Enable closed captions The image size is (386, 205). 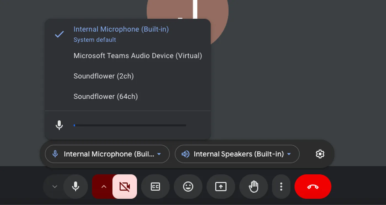[x=155, y=187]
